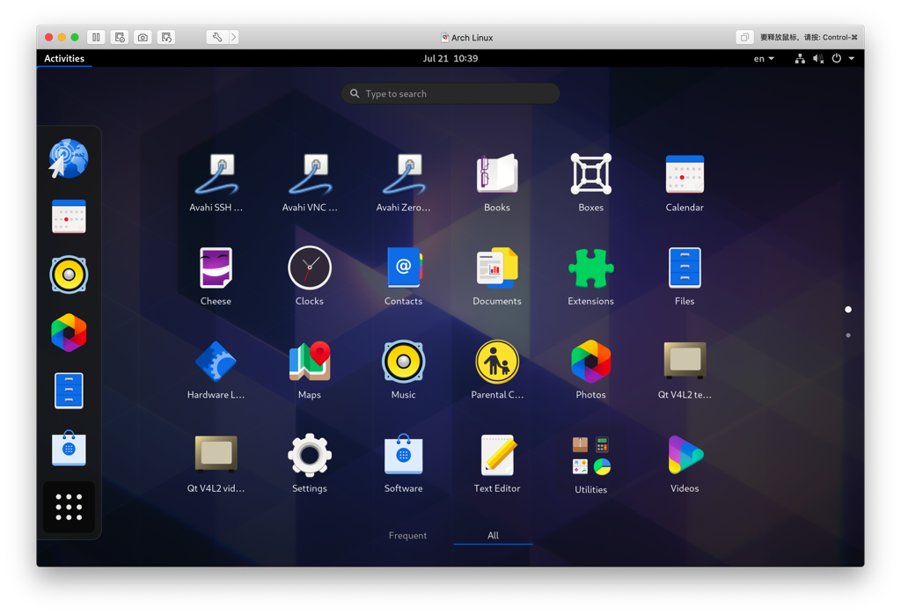Expand the system power menu

pyautogui.click(x=842, y=59)
